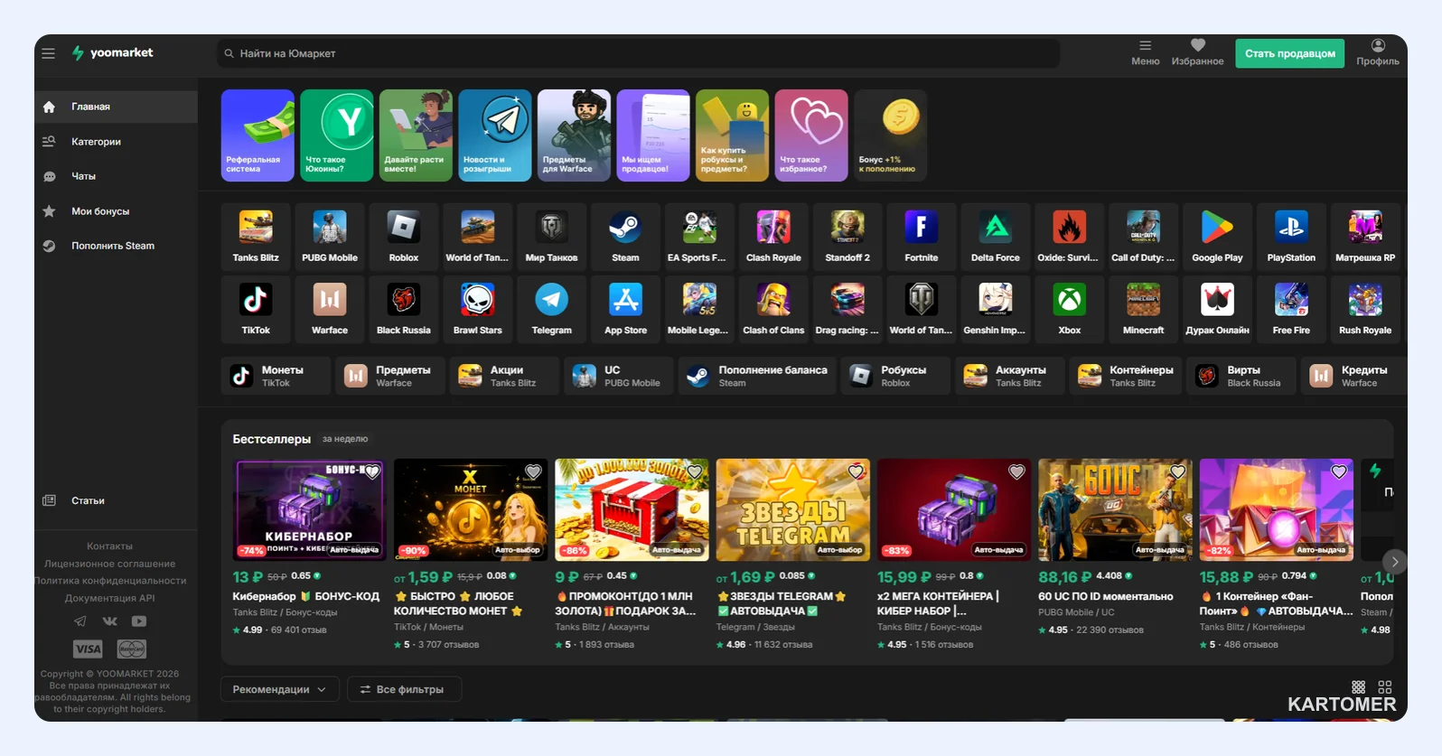The image size is (1442, 756).
Task: Choose the Telegram tile
Action: coord(551,309)
